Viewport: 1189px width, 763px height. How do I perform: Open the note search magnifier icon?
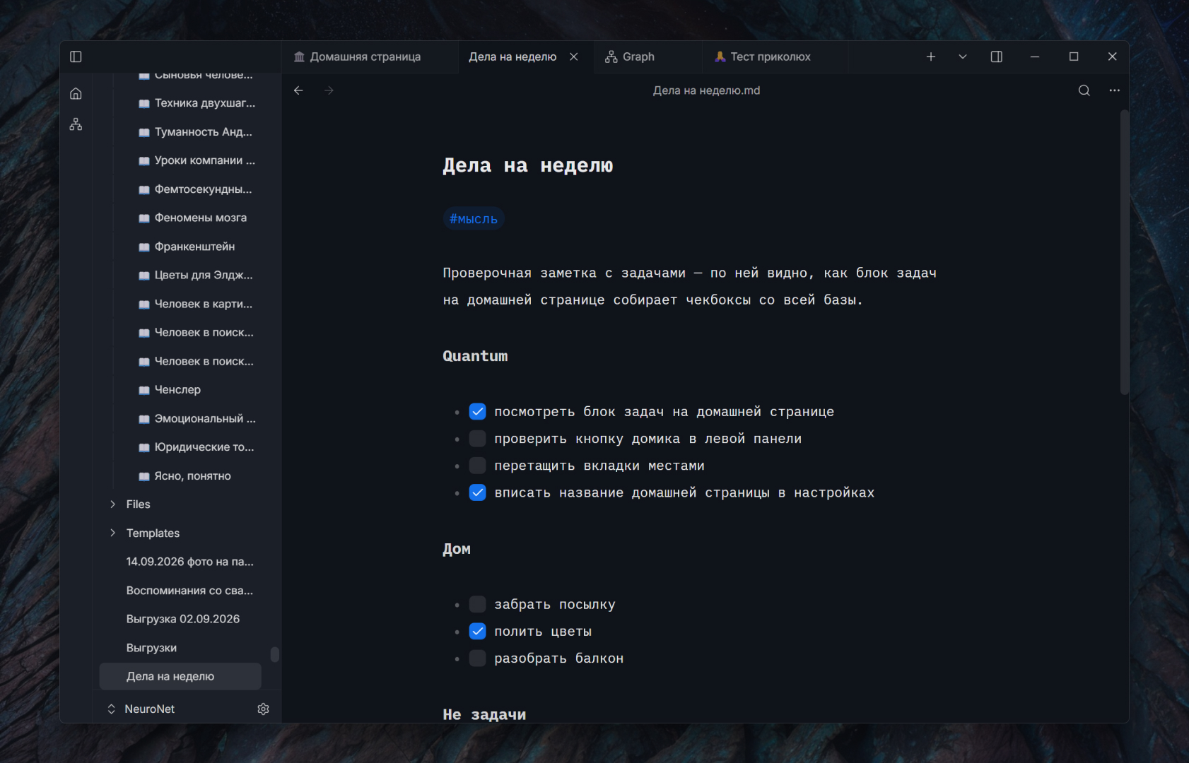(1084, 90)
